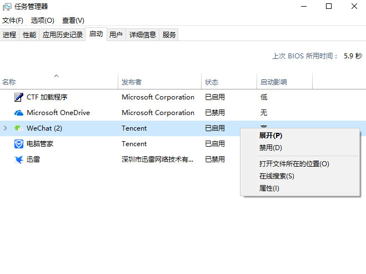Select the 电脑管家 row name
Screen dimensions: 366x274
[40, 144]
